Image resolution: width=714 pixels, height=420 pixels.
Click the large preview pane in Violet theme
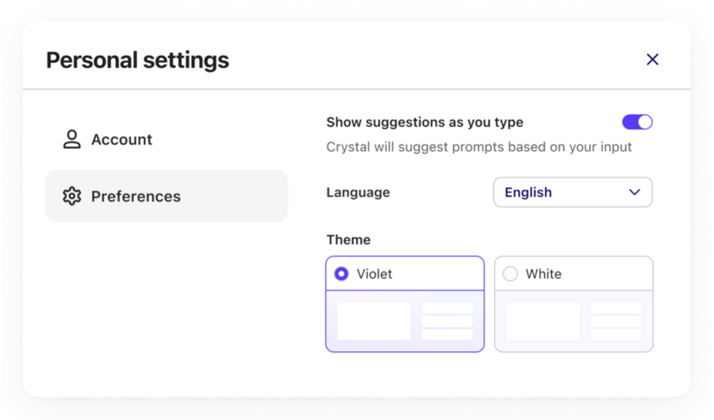click(x=374, y=321)
